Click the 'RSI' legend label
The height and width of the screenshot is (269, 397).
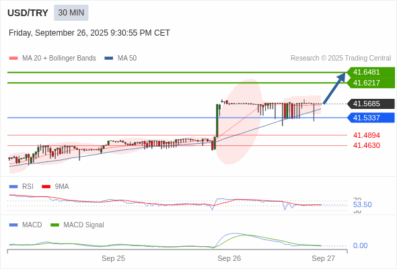point(28,187)
